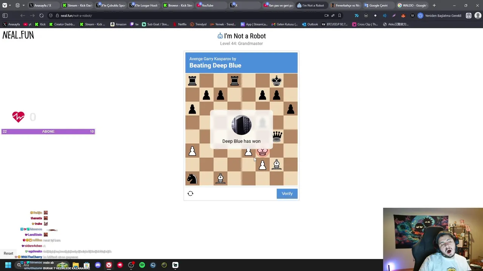Click the Windows Start button
Screen dimensions: 483x271
[8, 265]
